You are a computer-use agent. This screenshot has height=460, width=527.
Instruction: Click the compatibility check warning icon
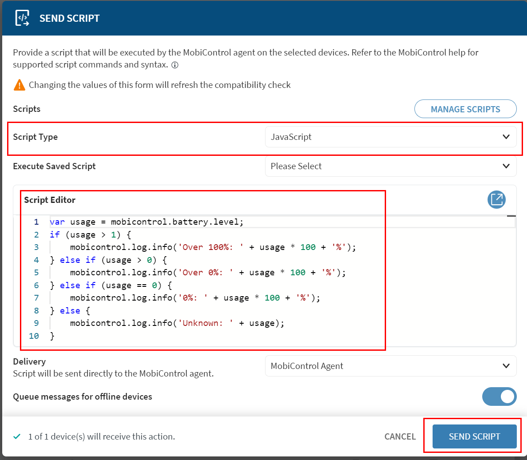click(19, 84)
